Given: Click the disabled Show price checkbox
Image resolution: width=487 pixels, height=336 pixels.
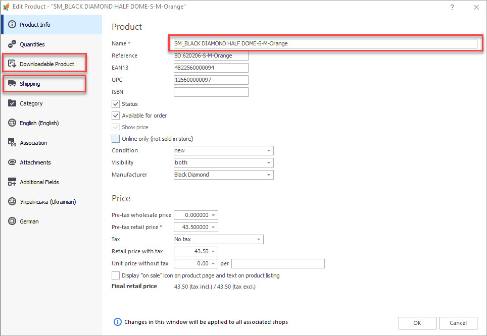Looking at the screenshot, I should (116, 127).
